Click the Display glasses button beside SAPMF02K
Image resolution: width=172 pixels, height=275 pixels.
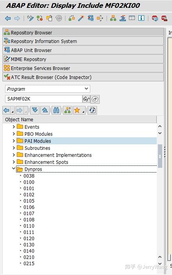86,99
